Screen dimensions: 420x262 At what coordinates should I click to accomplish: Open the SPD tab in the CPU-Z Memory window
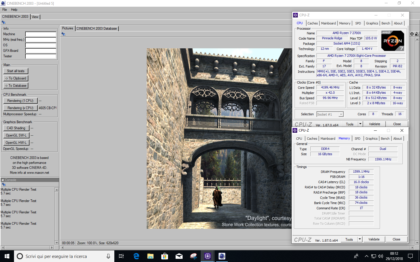pos(358,139)
